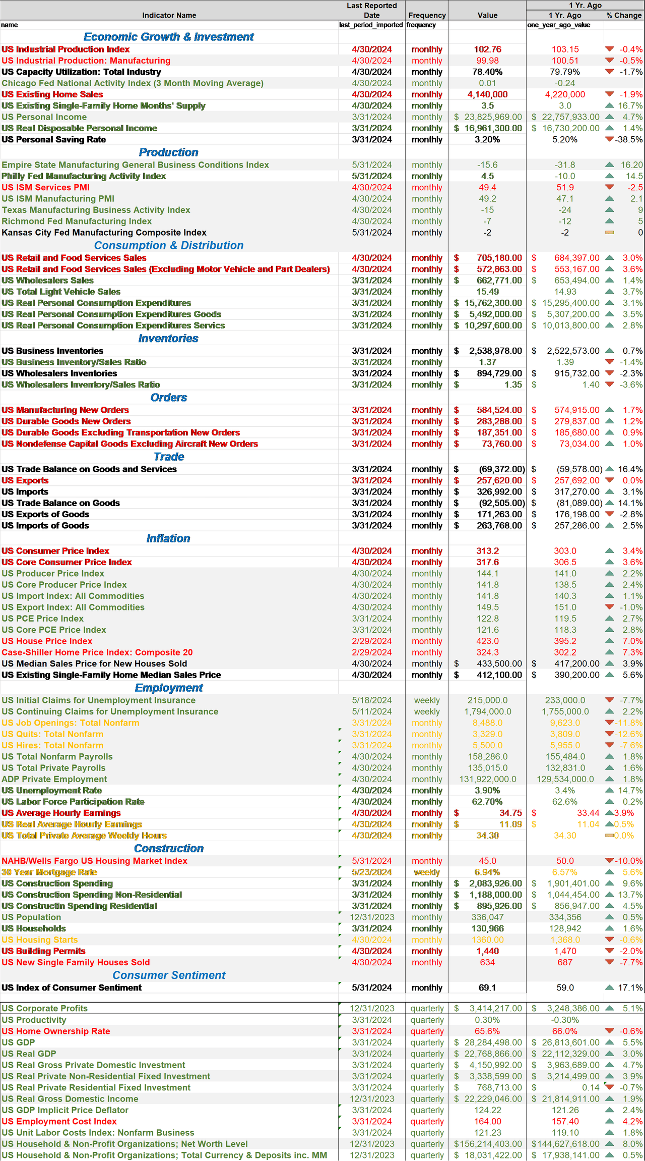Click the up arrow icon for 30 Year Mortgage Rate
The image size is (645, 1161).
pyautogui.click(x=610, y=872)
